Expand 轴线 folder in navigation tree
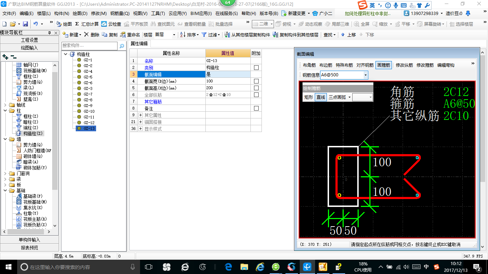Image resolution: width=488 pixels, height=274 pixels. pyautogui.click(x=5, y=105)
